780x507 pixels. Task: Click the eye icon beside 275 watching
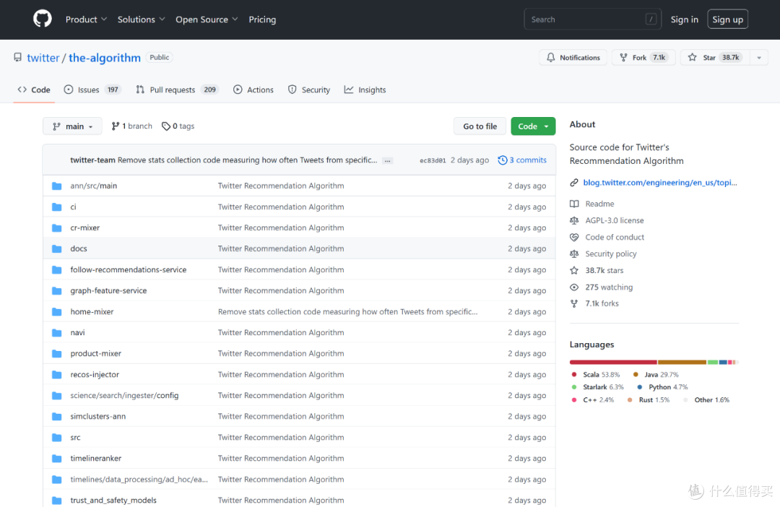point(574,287)
